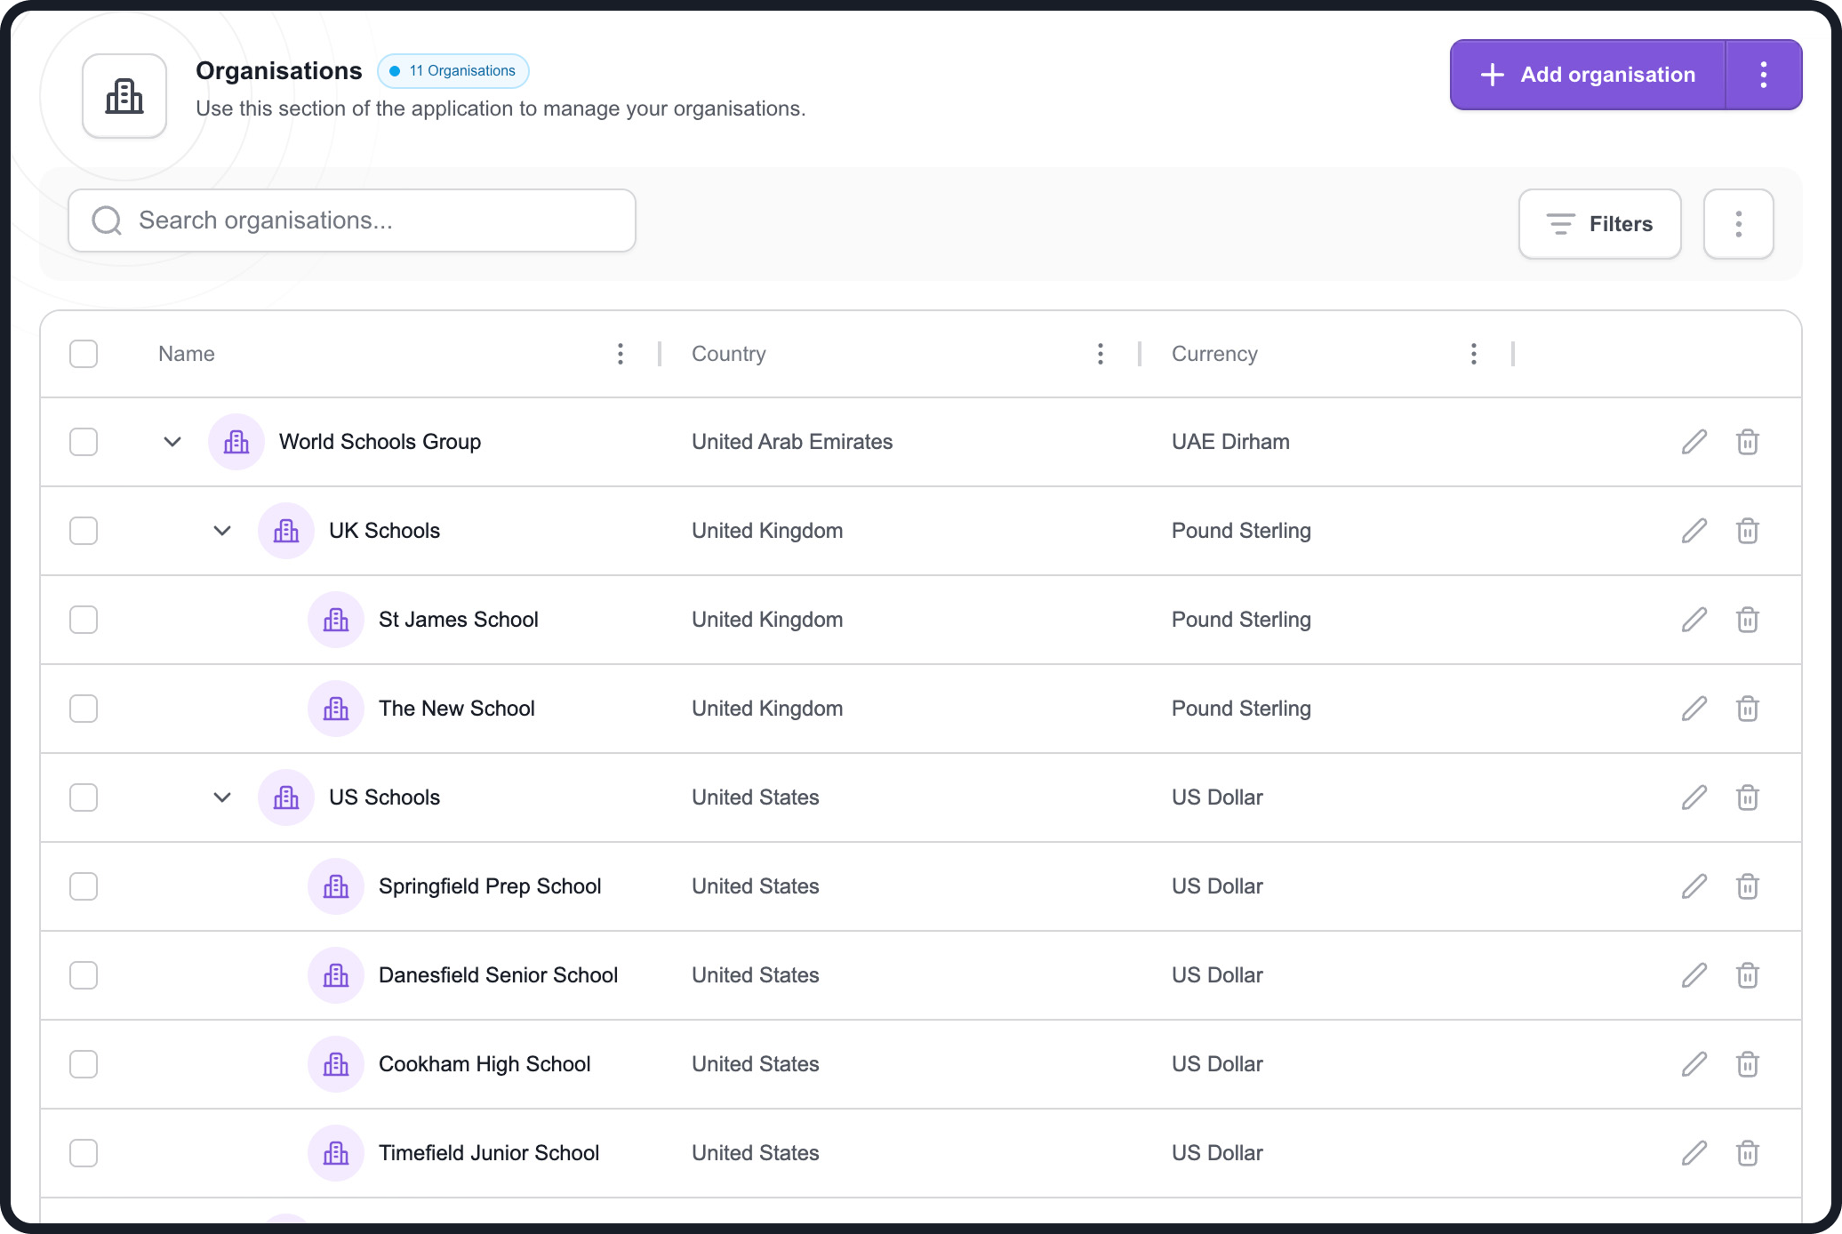Click United Arab Emirates cell
This screenshot has height=1234, width=1842.
coord(792,442)
